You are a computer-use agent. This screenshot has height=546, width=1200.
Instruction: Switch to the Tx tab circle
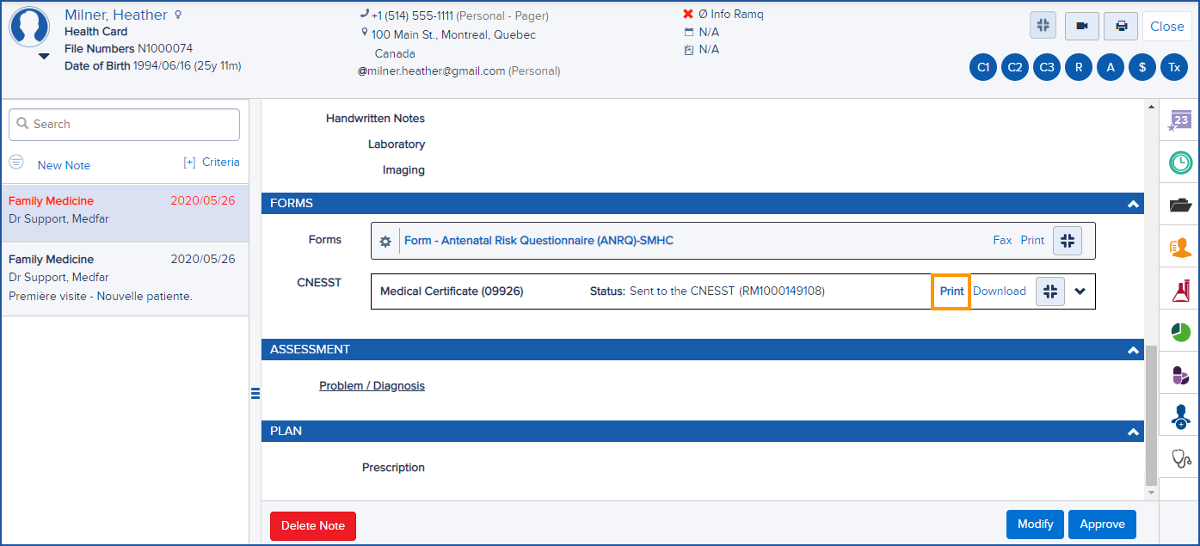point(1174,66)
